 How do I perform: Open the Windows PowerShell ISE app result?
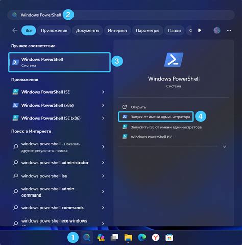(59, 92)
